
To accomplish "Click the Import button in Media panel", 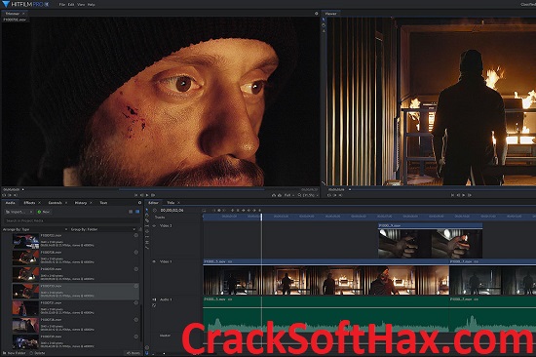I will click(x=19, y=212).
